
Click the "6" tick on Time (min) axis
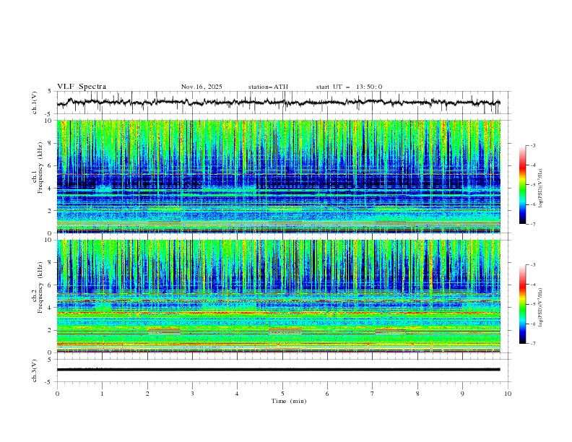pyautogui.click(x=328, y=394)
